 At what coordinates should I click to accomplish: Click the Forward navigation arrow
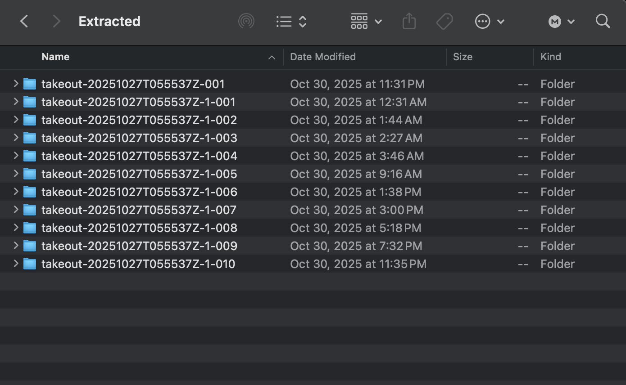tap(56, 21)
